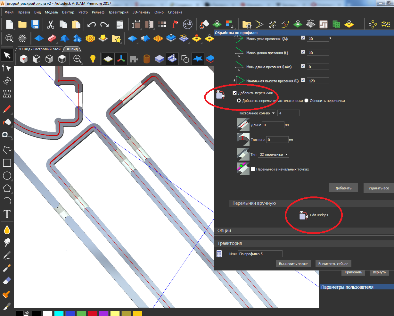Select the flood fill drop tool
This screenshot has height=316, width=394.
point(7,229)
